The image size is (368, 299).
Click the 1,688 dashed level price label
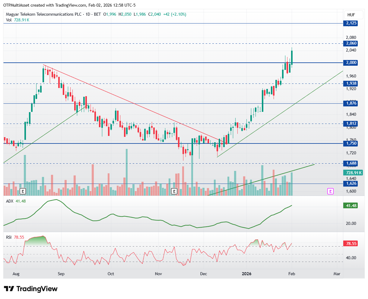(351, 163)
